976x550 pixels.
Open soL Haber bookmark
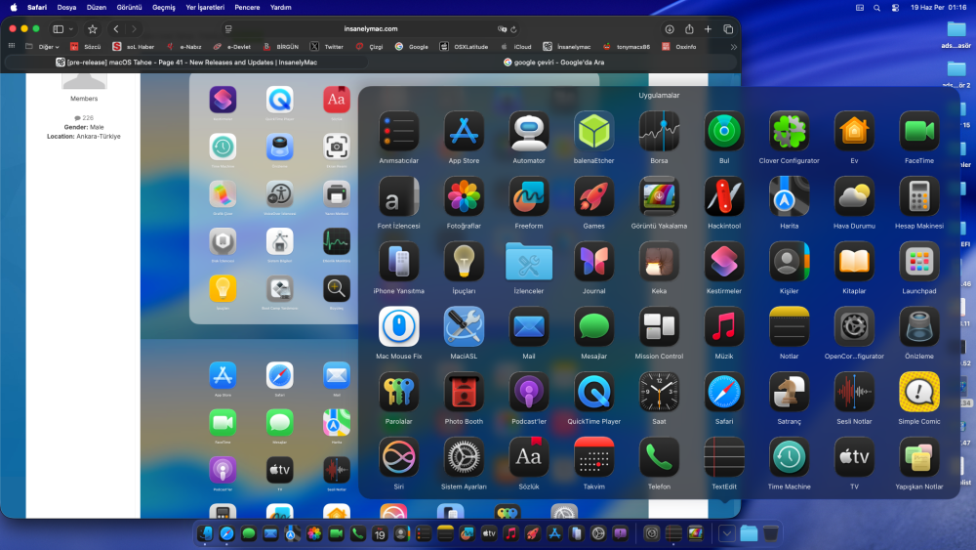click(x=133, y=47)
